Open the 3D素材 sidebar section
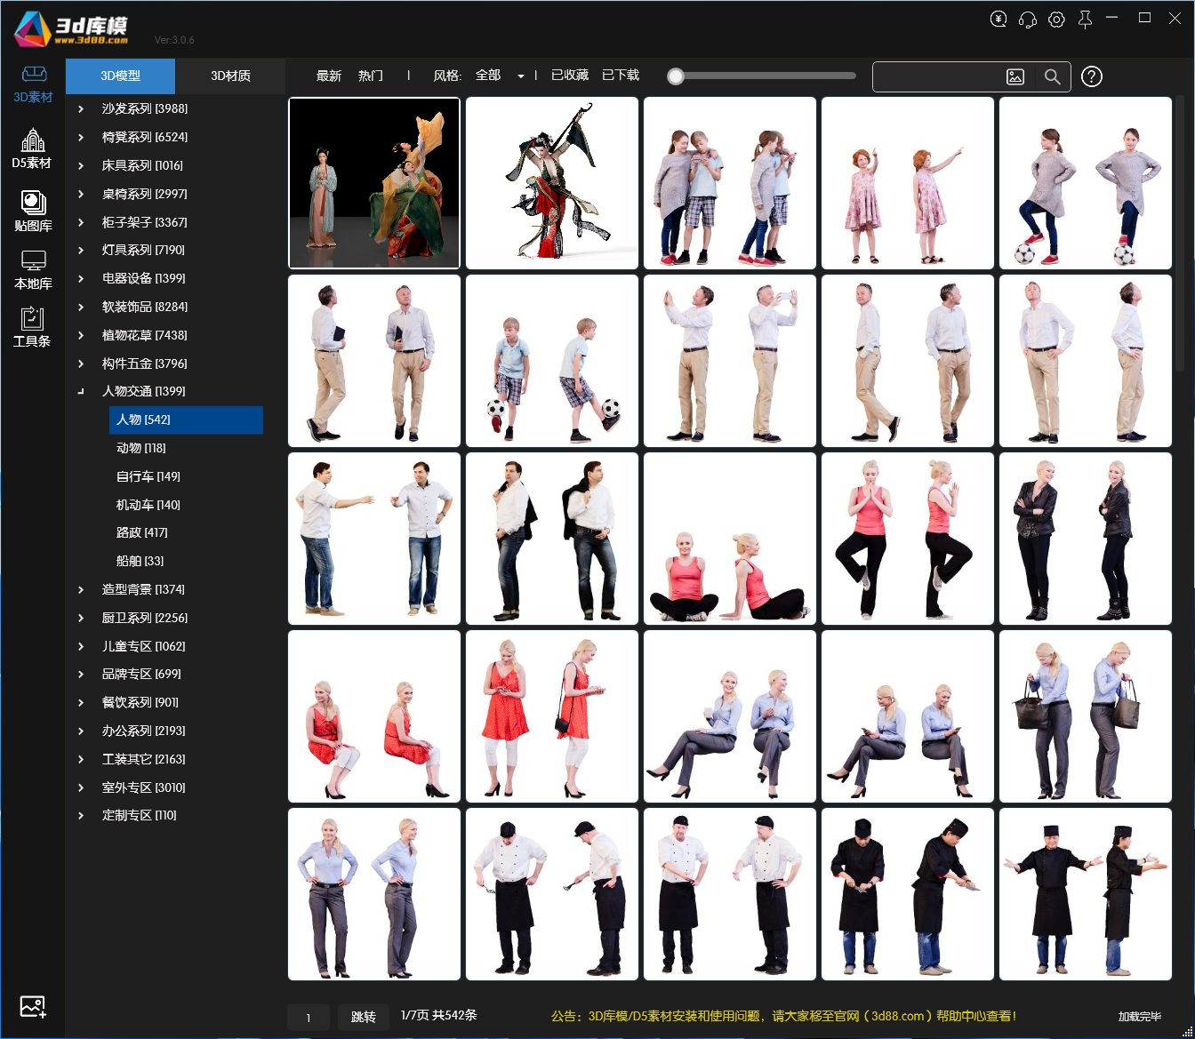 coord(33,84)
